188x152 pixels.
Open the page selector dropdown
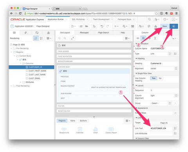point(73,26)
